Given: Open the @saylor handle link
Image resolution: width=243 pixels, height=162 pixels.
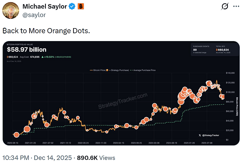Looking at the screenshot, I should [x=34, y=14].
